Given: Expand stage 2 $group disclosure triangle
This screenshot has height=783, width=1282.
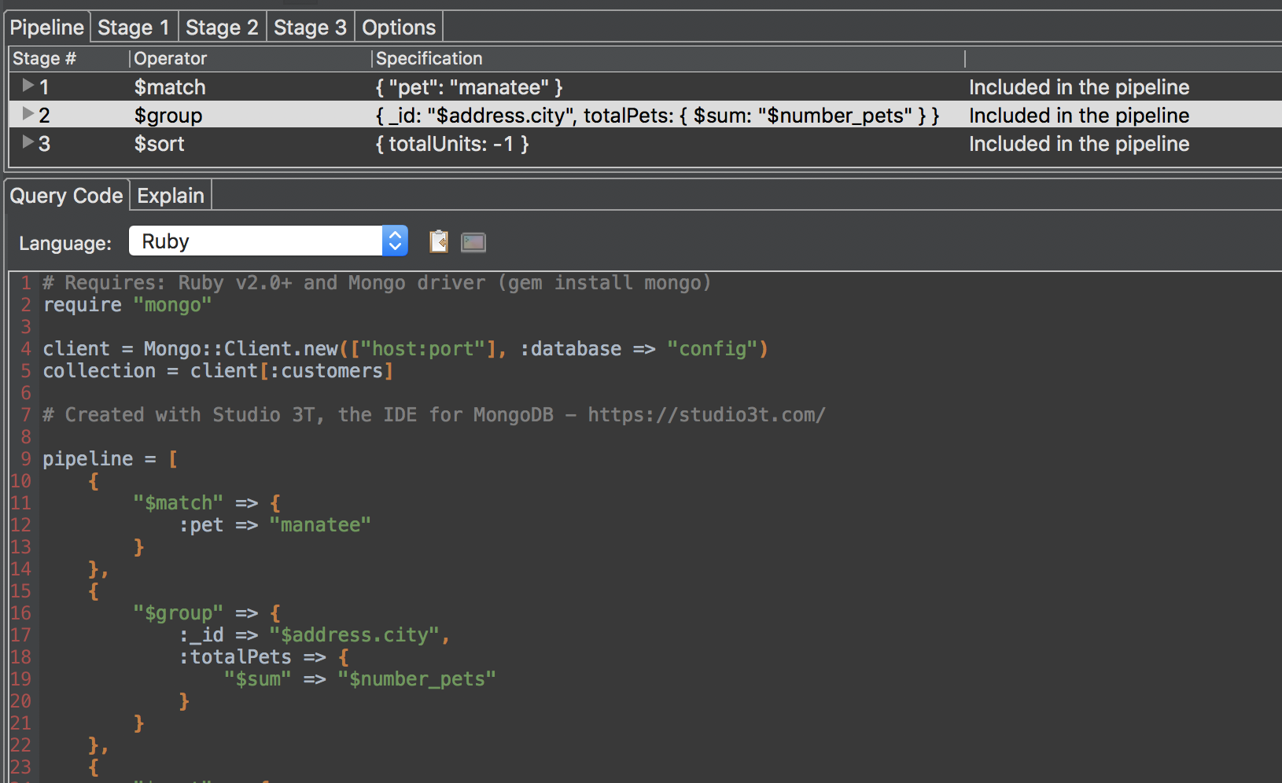Looking at the screenshot, I should point(26,115).
